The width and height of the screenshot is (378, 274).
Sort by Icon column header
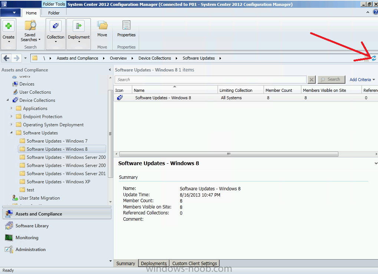pyautogui.click(x=123, y=90)
